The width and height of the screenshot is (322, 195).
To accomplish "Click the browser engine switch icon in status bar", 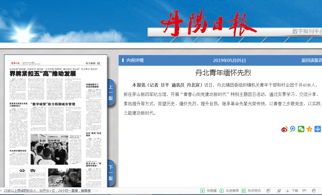I will 314,191.
